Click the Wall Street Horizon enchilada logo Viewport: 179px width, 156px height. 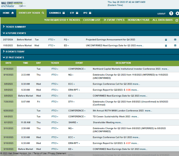13,4
